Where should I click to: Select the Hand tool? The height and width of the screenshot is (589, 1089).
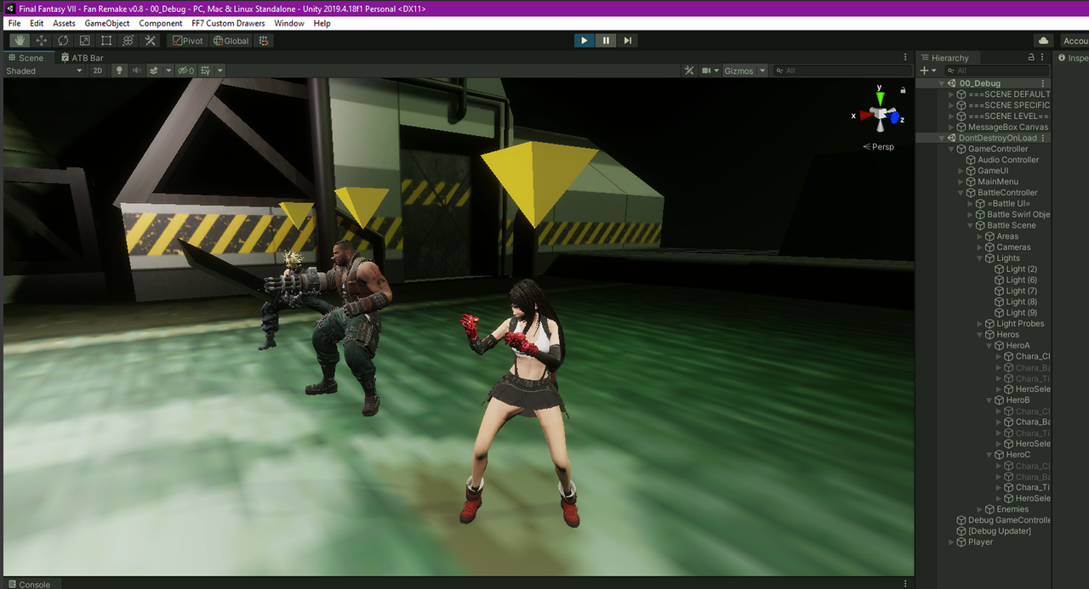pyautogui.click(x=20, y=40)
